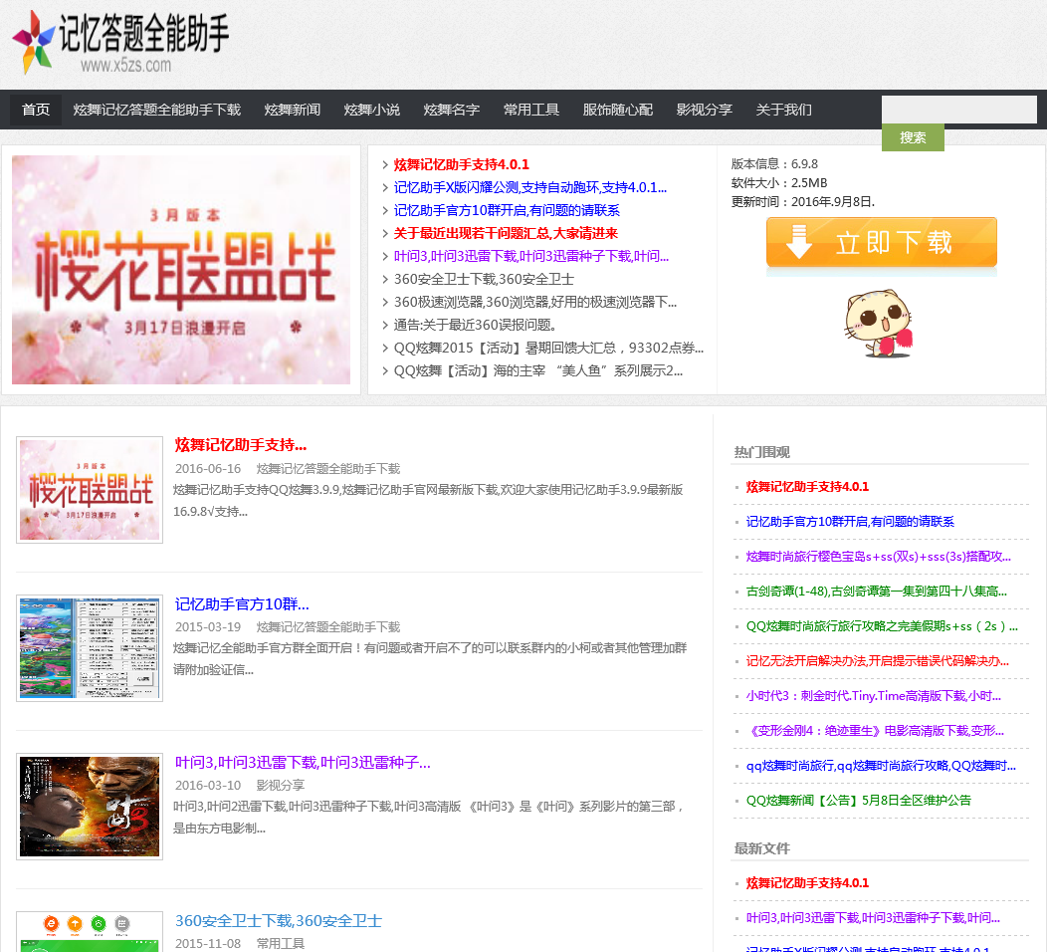
Task: Open QQ炫舞【活动】海的主宰 link
Action: [x=538, y=370]
